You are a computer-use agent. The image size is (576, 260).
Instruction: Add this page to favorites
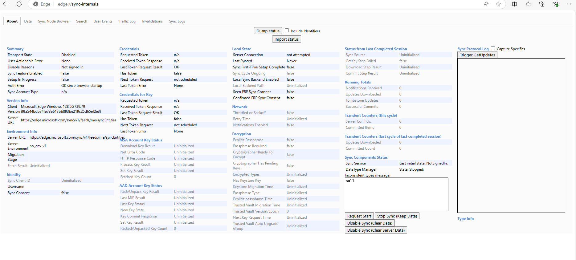(498, 4)
